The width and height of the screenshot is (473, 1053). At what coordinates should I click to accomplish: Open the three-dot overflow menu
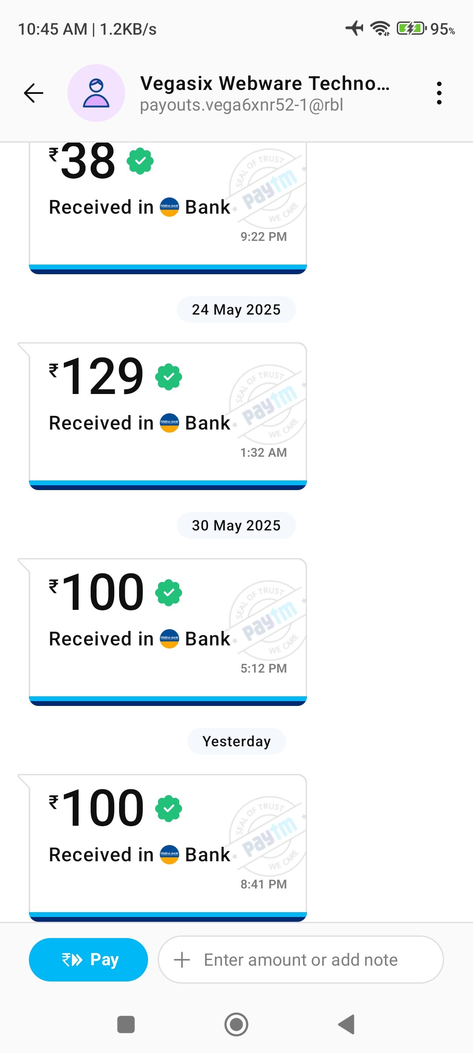click(x=439, y=93)
